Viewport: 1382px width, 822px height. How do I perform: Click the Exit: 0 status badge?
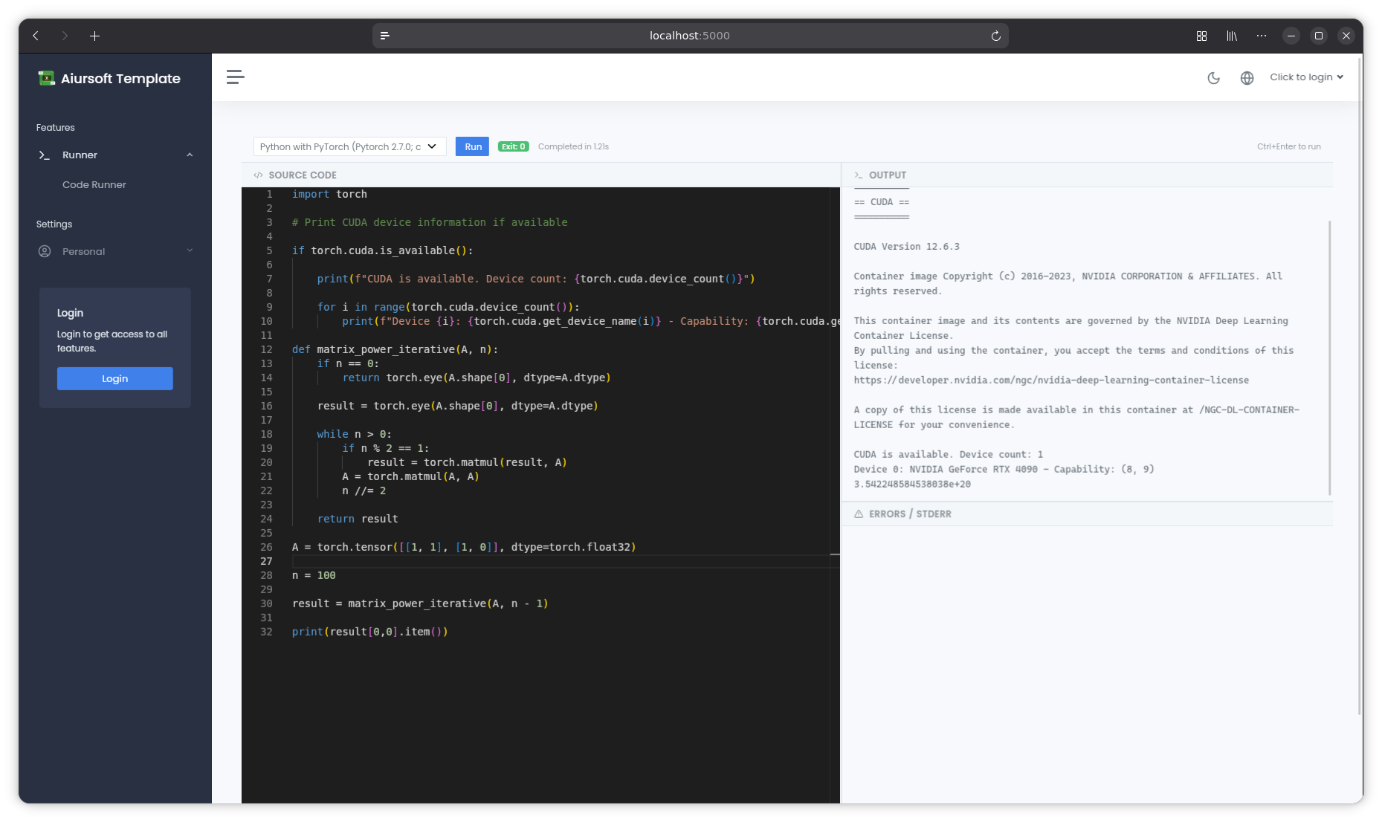tap(513, 146)
